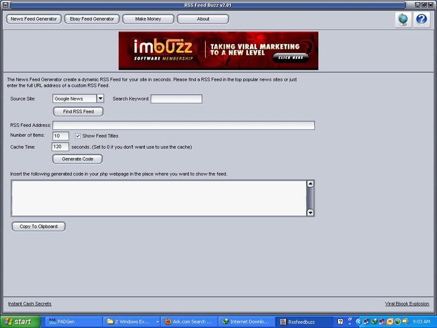The image size is (437, 328).
Task: Click the code box scroll down arrow
Action: tap(310, 213)
